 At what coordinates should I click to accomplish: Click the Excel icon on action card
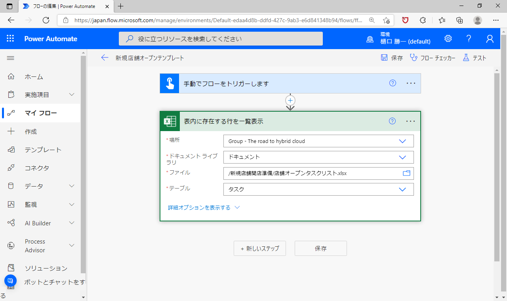170,121
